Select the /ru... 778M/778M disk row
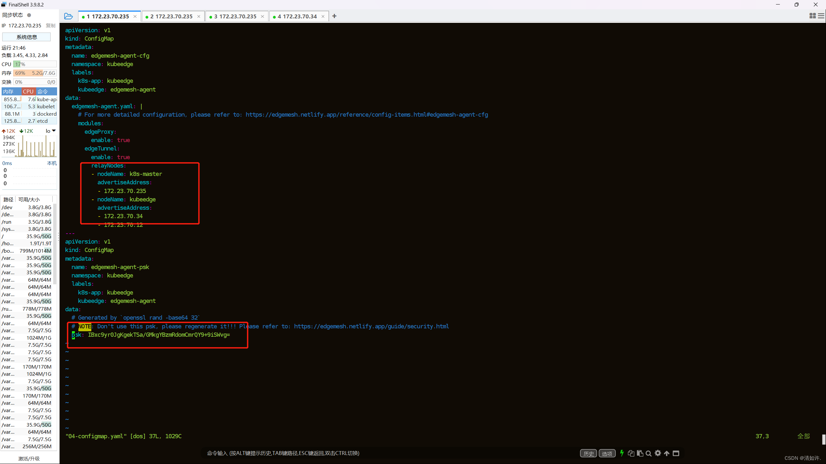The width and height of the screenshot is (826, 464). pyautogui.click(x=26, y=309)
